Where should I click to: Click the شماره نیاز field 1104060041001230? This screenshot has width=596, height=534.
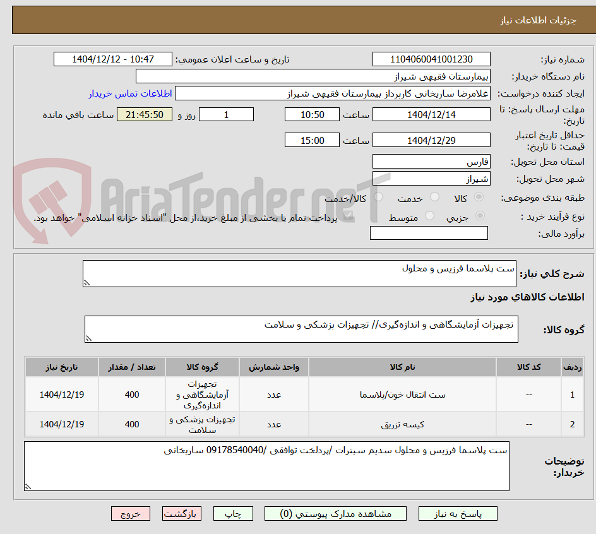point(431,59)
